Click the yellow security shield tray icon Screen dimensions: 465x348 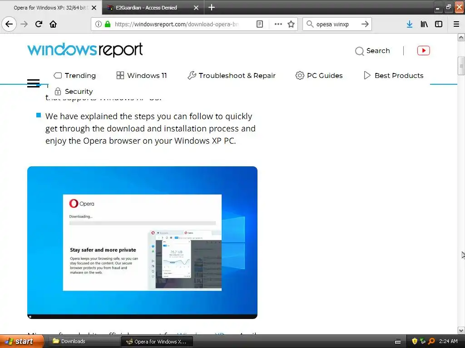coord(415,341)
